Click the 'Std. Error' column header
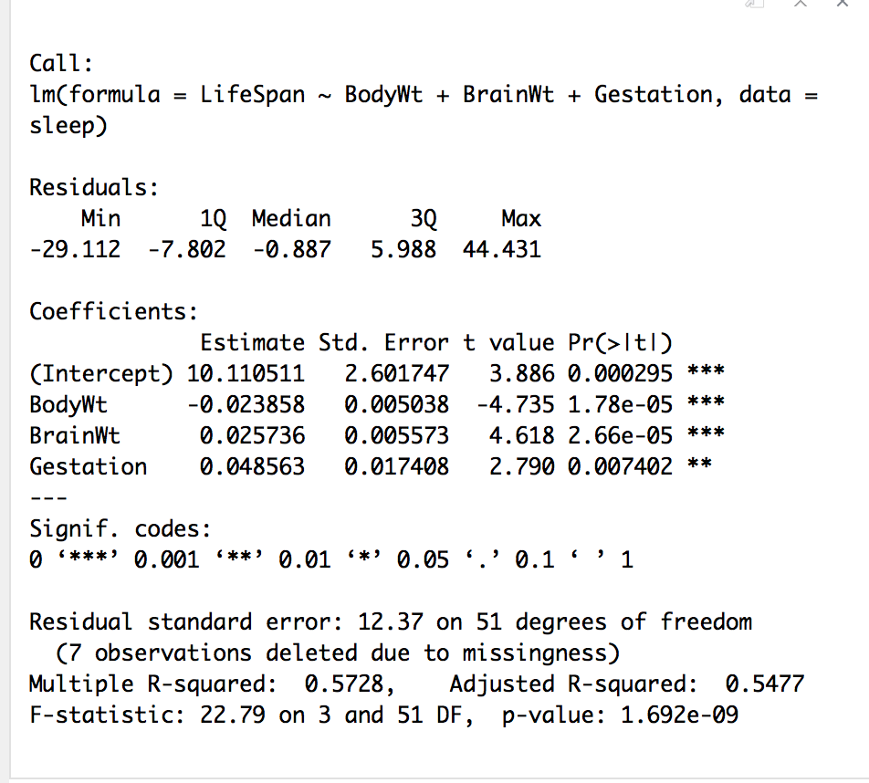 point(383,343)
